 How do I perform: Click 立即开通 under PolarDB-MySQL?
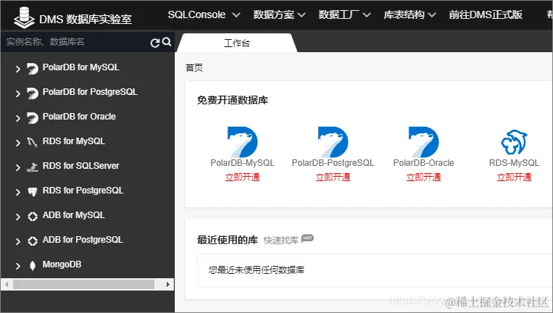point(242,177)
